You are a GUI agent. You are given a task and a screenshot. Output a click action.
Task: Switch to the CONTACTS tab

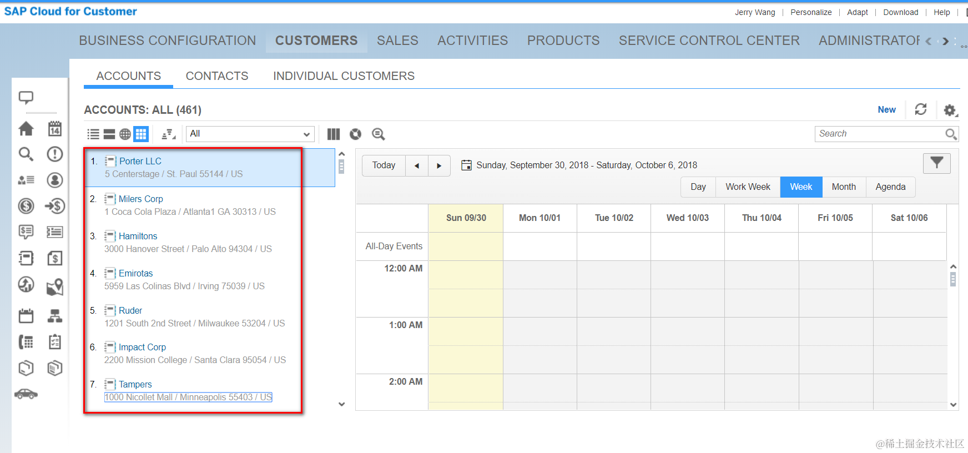[217, 76]
